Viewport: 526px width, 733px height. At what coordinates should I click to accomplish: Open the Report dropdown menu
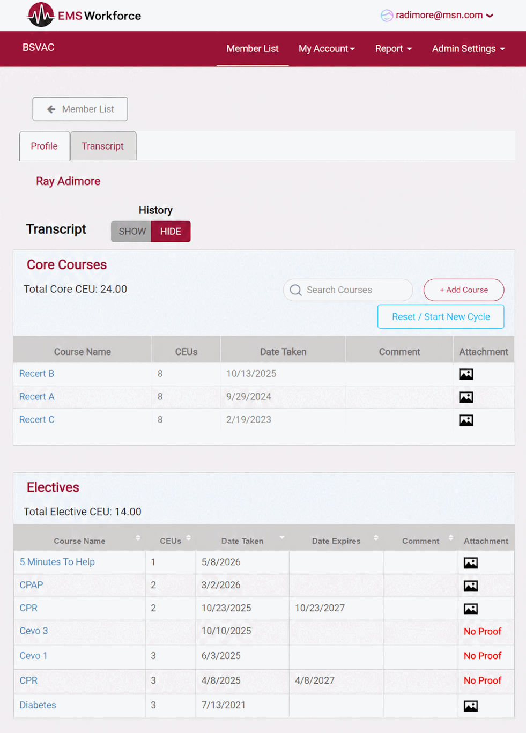pos(393,49)
